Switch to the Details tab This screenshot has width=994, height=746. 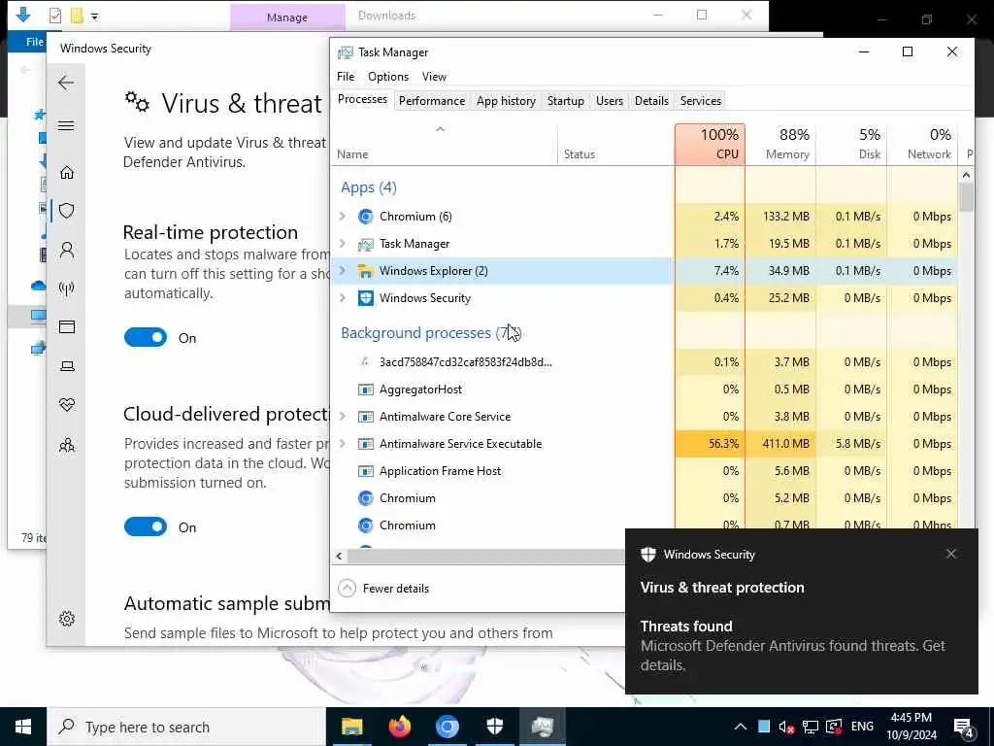(651, 101)
